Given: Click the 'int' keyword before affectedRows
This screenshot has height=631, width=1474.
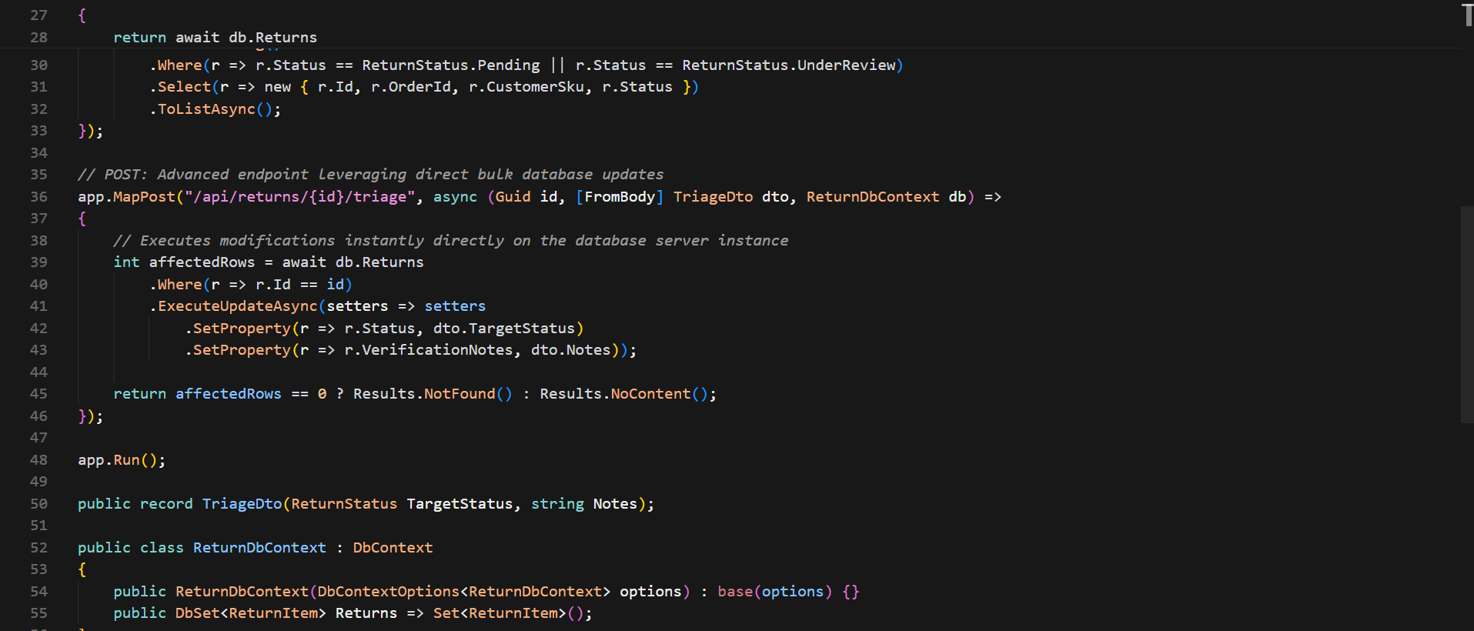Looking at the screenshot, I should coord(127,262).
